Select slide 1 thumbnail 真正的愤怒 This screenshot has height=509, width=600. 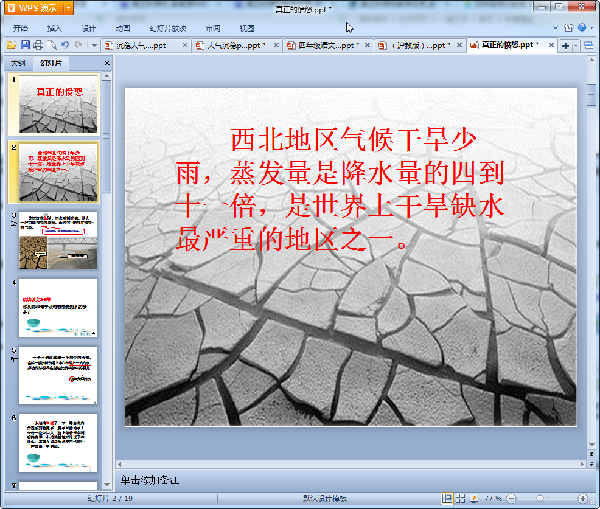[x=58, y=104]
